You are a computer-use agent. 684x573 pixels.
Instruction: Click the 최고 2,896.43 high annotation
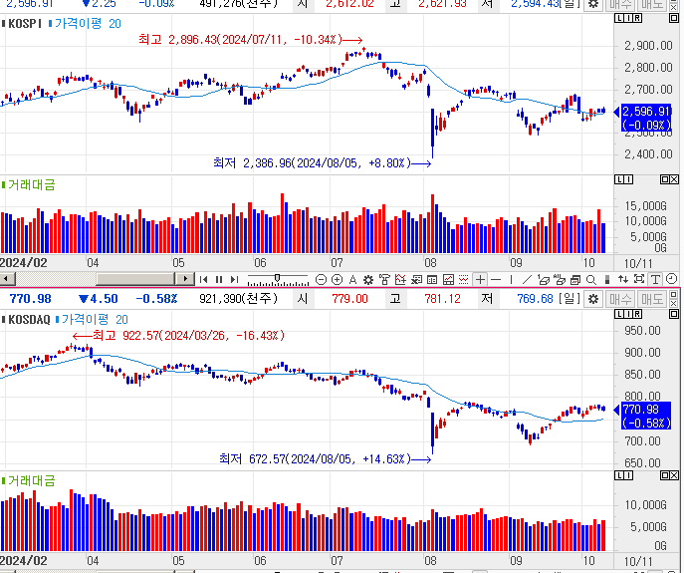point(251,40)
